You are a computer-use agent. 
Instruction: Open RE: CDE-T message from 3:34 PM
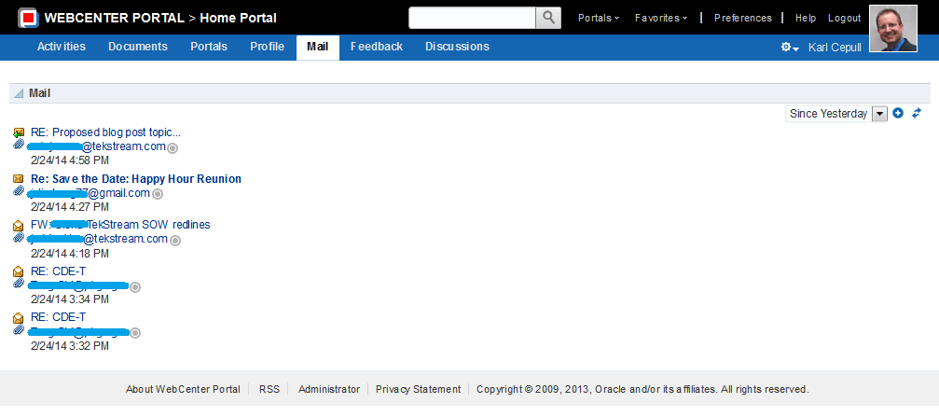click(x=58, y=271)
